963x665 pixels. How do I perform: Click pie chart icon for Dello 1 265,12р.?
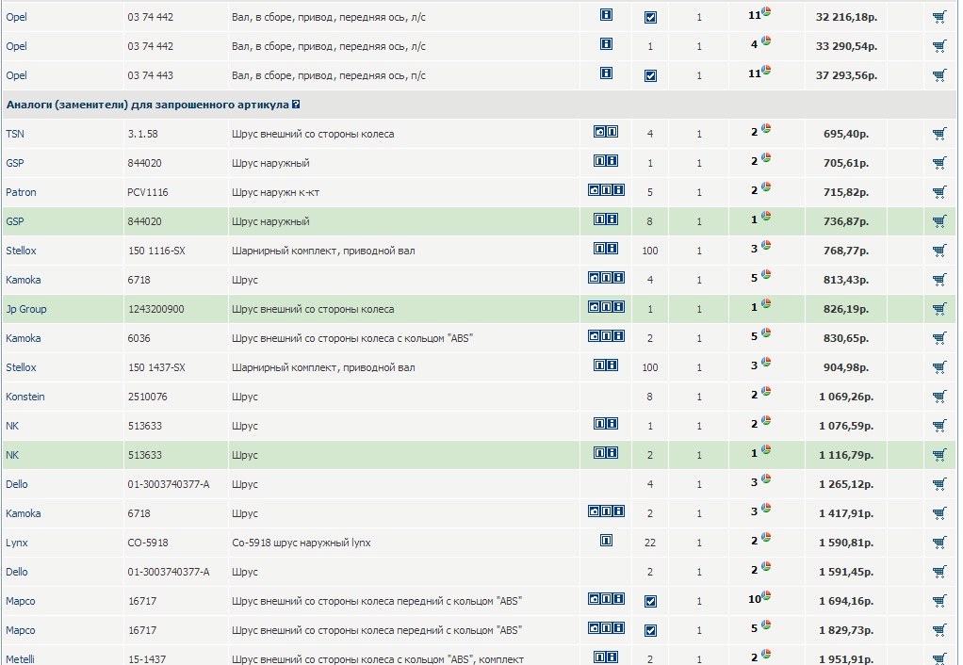coord(766,478)
